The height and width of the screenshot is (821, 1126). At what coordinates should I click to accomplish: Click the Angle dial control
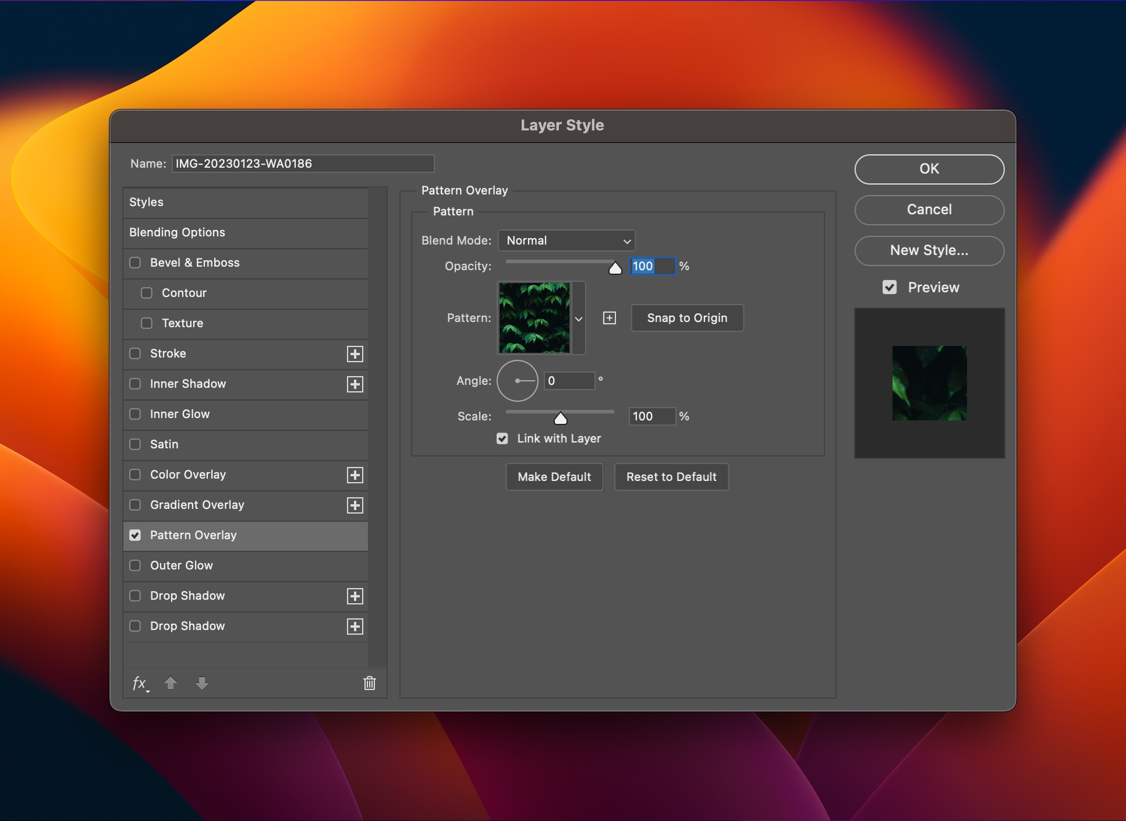[x=517, y=381]
